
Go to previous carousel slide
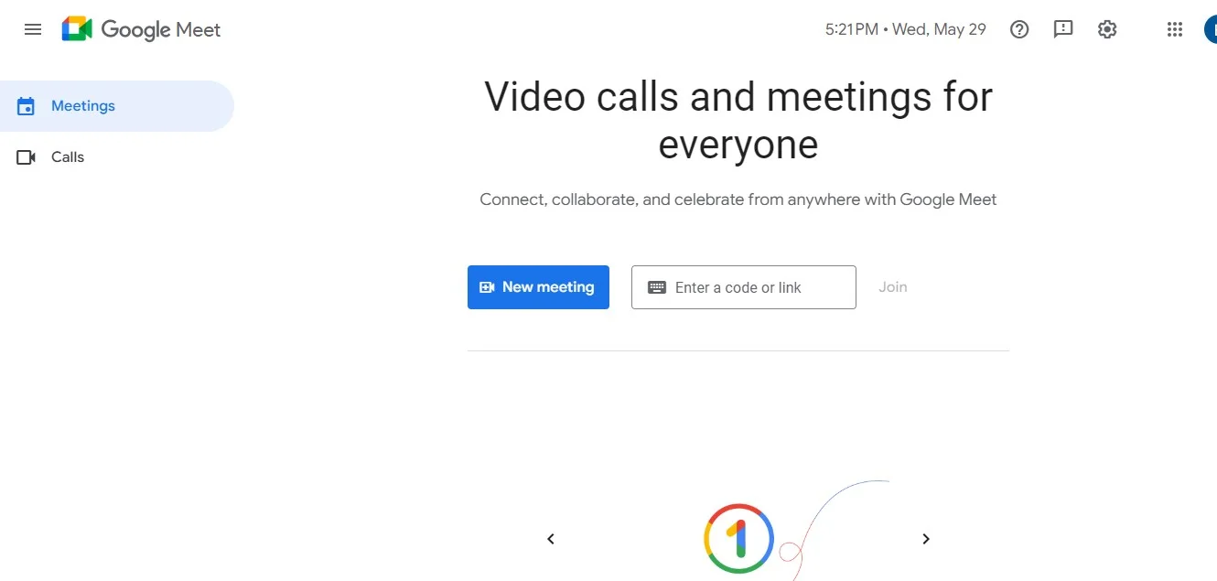tap(551, 539)
